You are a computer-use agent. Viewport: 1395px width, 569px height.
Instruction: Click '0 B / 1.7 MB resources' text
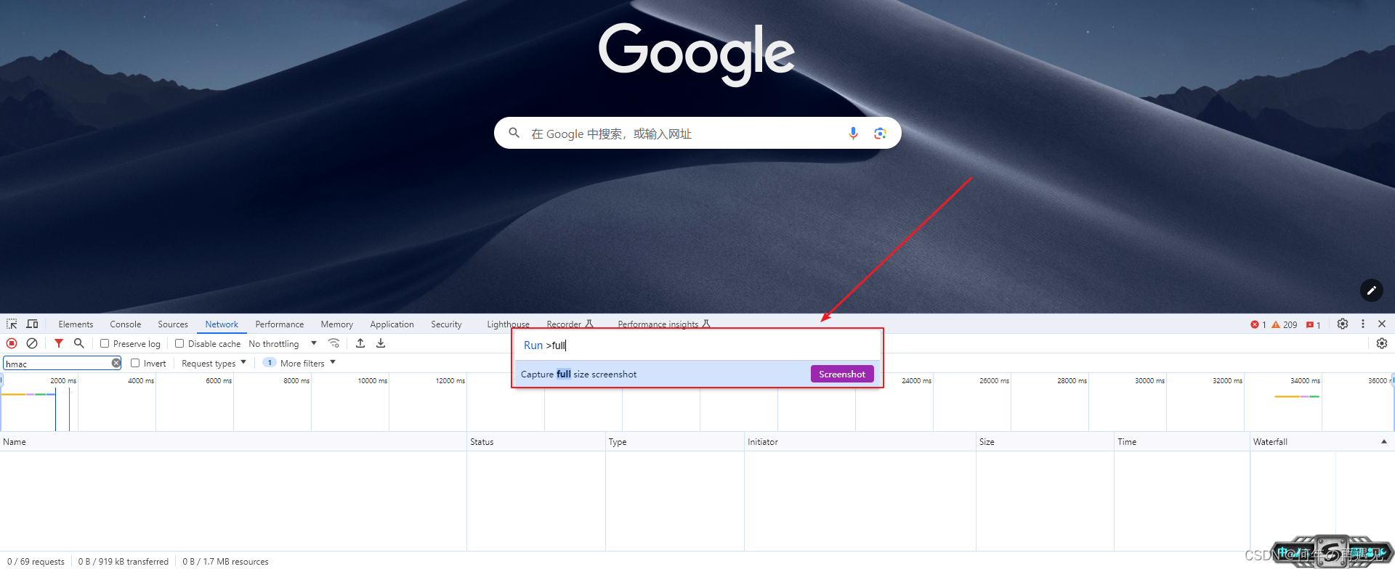point(225,561)
